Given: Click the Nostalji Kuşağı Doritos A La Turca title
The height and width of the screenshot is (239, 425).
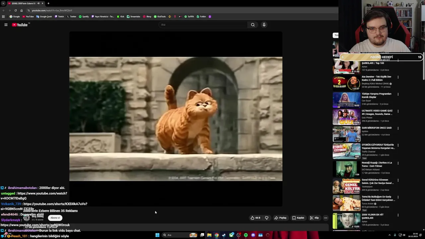Looking at the screenshot, I should point(377,164).
